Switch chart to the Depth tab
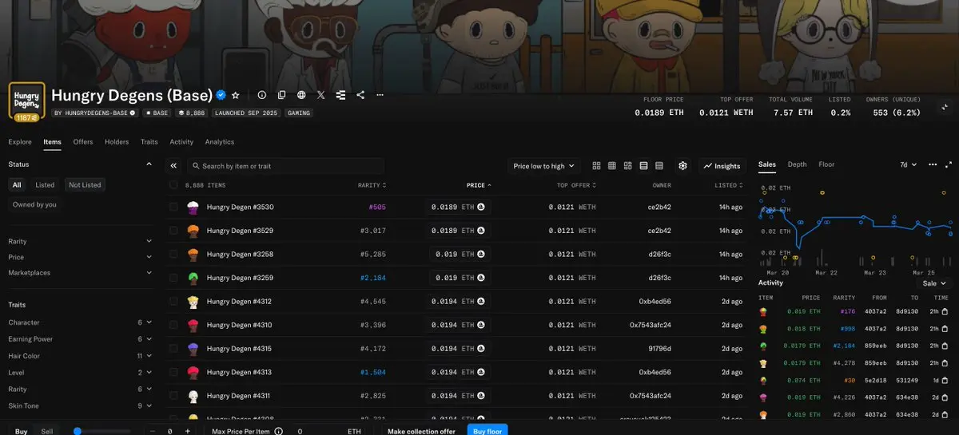Screen dimensions: 959x435 (x=798, y=164)
